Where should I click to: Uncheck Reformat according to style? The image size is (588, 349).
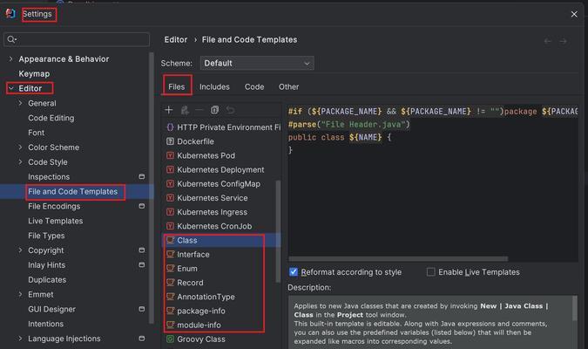tap(294, 271)
